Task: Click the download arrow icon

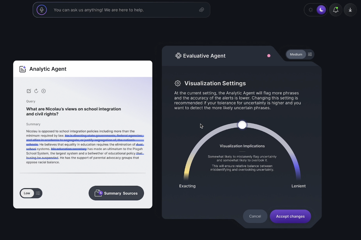Action: 350,10
